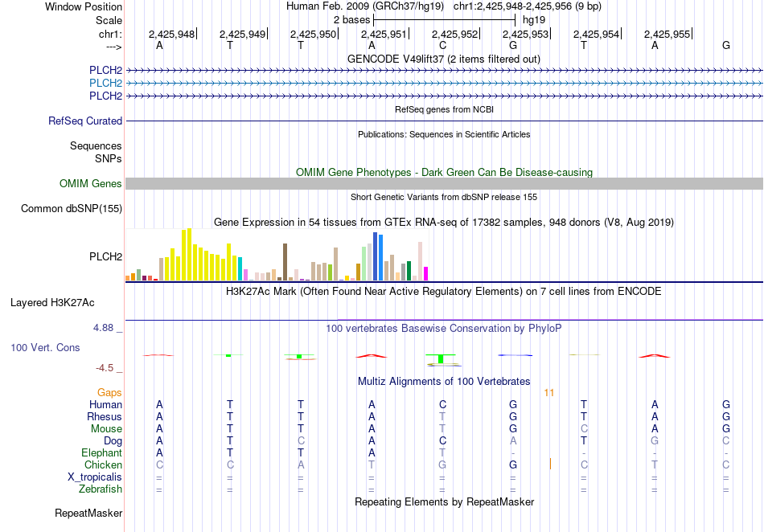The image size is (764, 532).
Task: Click the RepeatMasker track label
Action: (x=88, y=513)
